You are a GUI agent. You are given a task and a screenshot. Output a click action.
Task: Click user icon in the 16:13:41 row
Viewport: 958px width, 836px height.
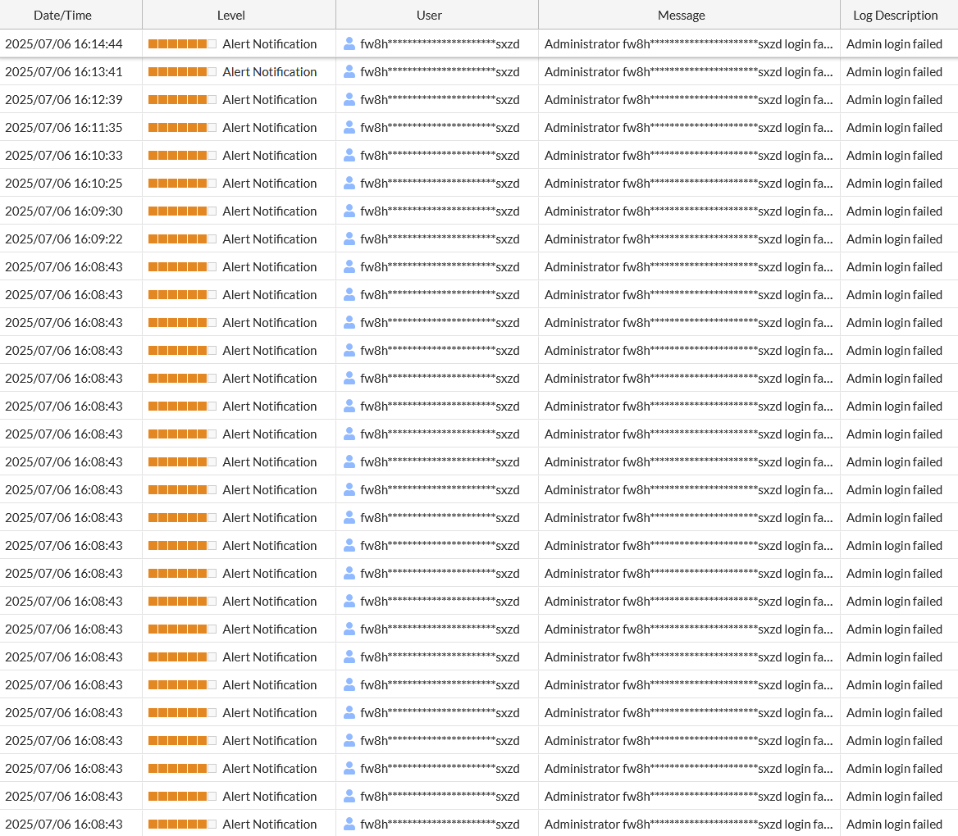[349, 71]
